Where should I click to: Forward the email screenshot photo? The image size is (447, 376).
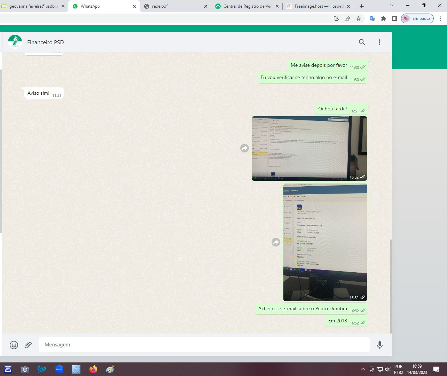pos(244,148)
